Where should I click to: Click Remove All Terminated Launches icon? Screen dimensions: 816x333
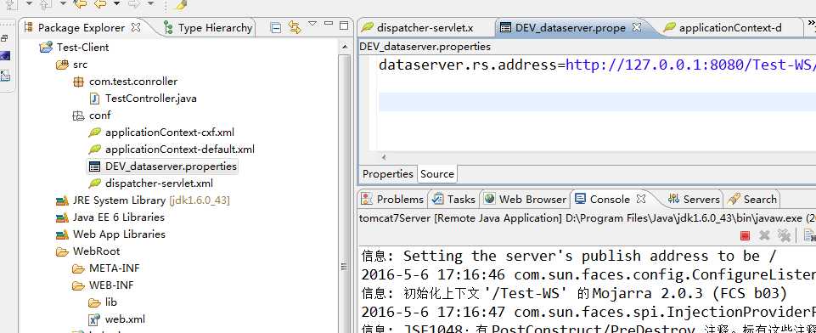(784, 235)
